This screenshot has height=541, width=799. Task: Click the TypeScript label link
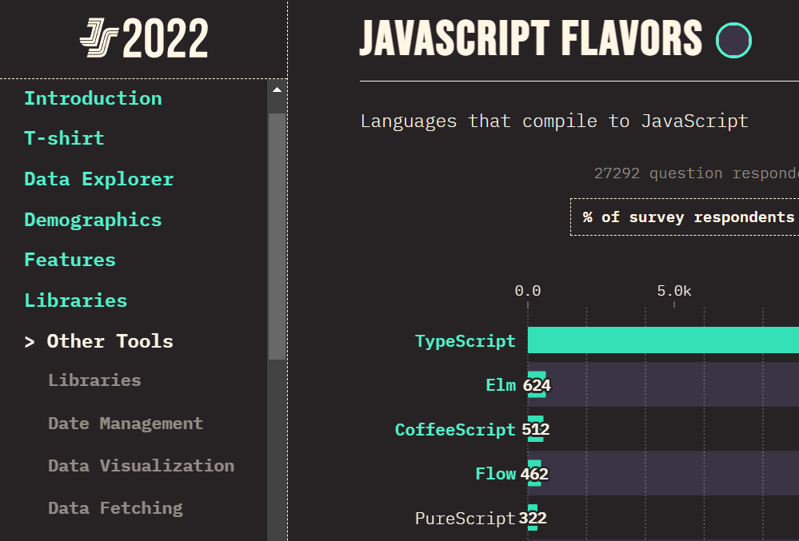click(465, 341)
